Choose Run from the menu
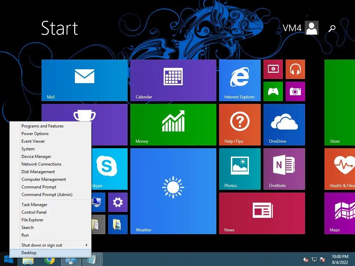The width and height of the screenshot is (355, 266). (x=50, y=235)
